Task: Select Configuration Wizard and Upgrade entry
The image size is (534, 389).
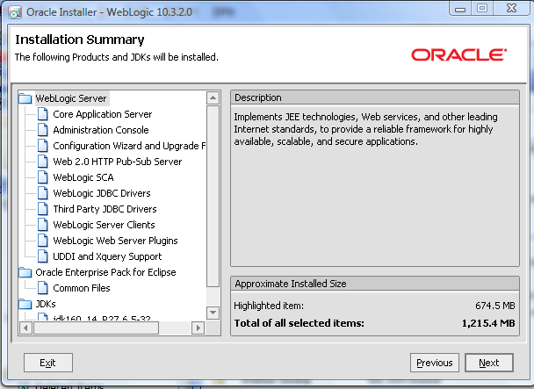Action: tap(129, 146)
